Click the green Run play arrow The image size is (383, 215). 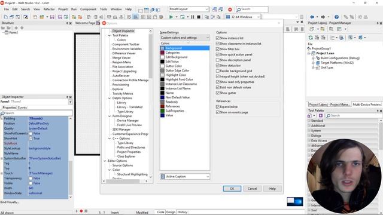click(171, 17)
